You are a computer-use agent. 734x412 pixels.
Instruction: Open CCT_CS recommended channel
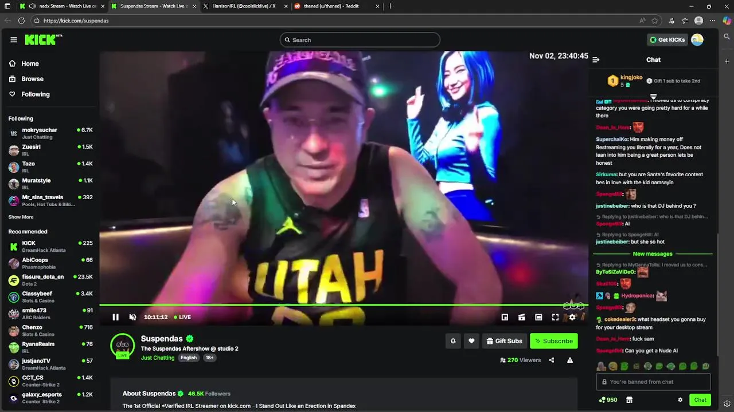click(50, 381)
